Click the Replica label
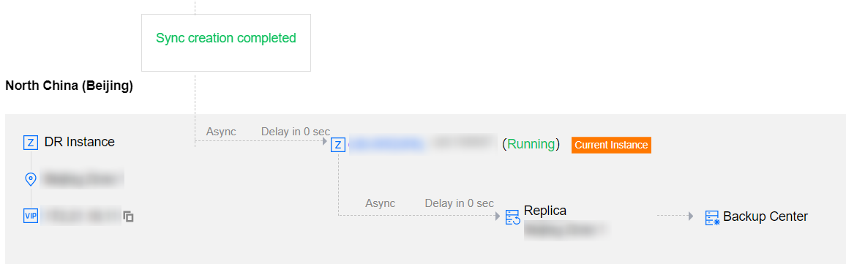This screenshot has width=846, height=264. [x=545, y=211]
